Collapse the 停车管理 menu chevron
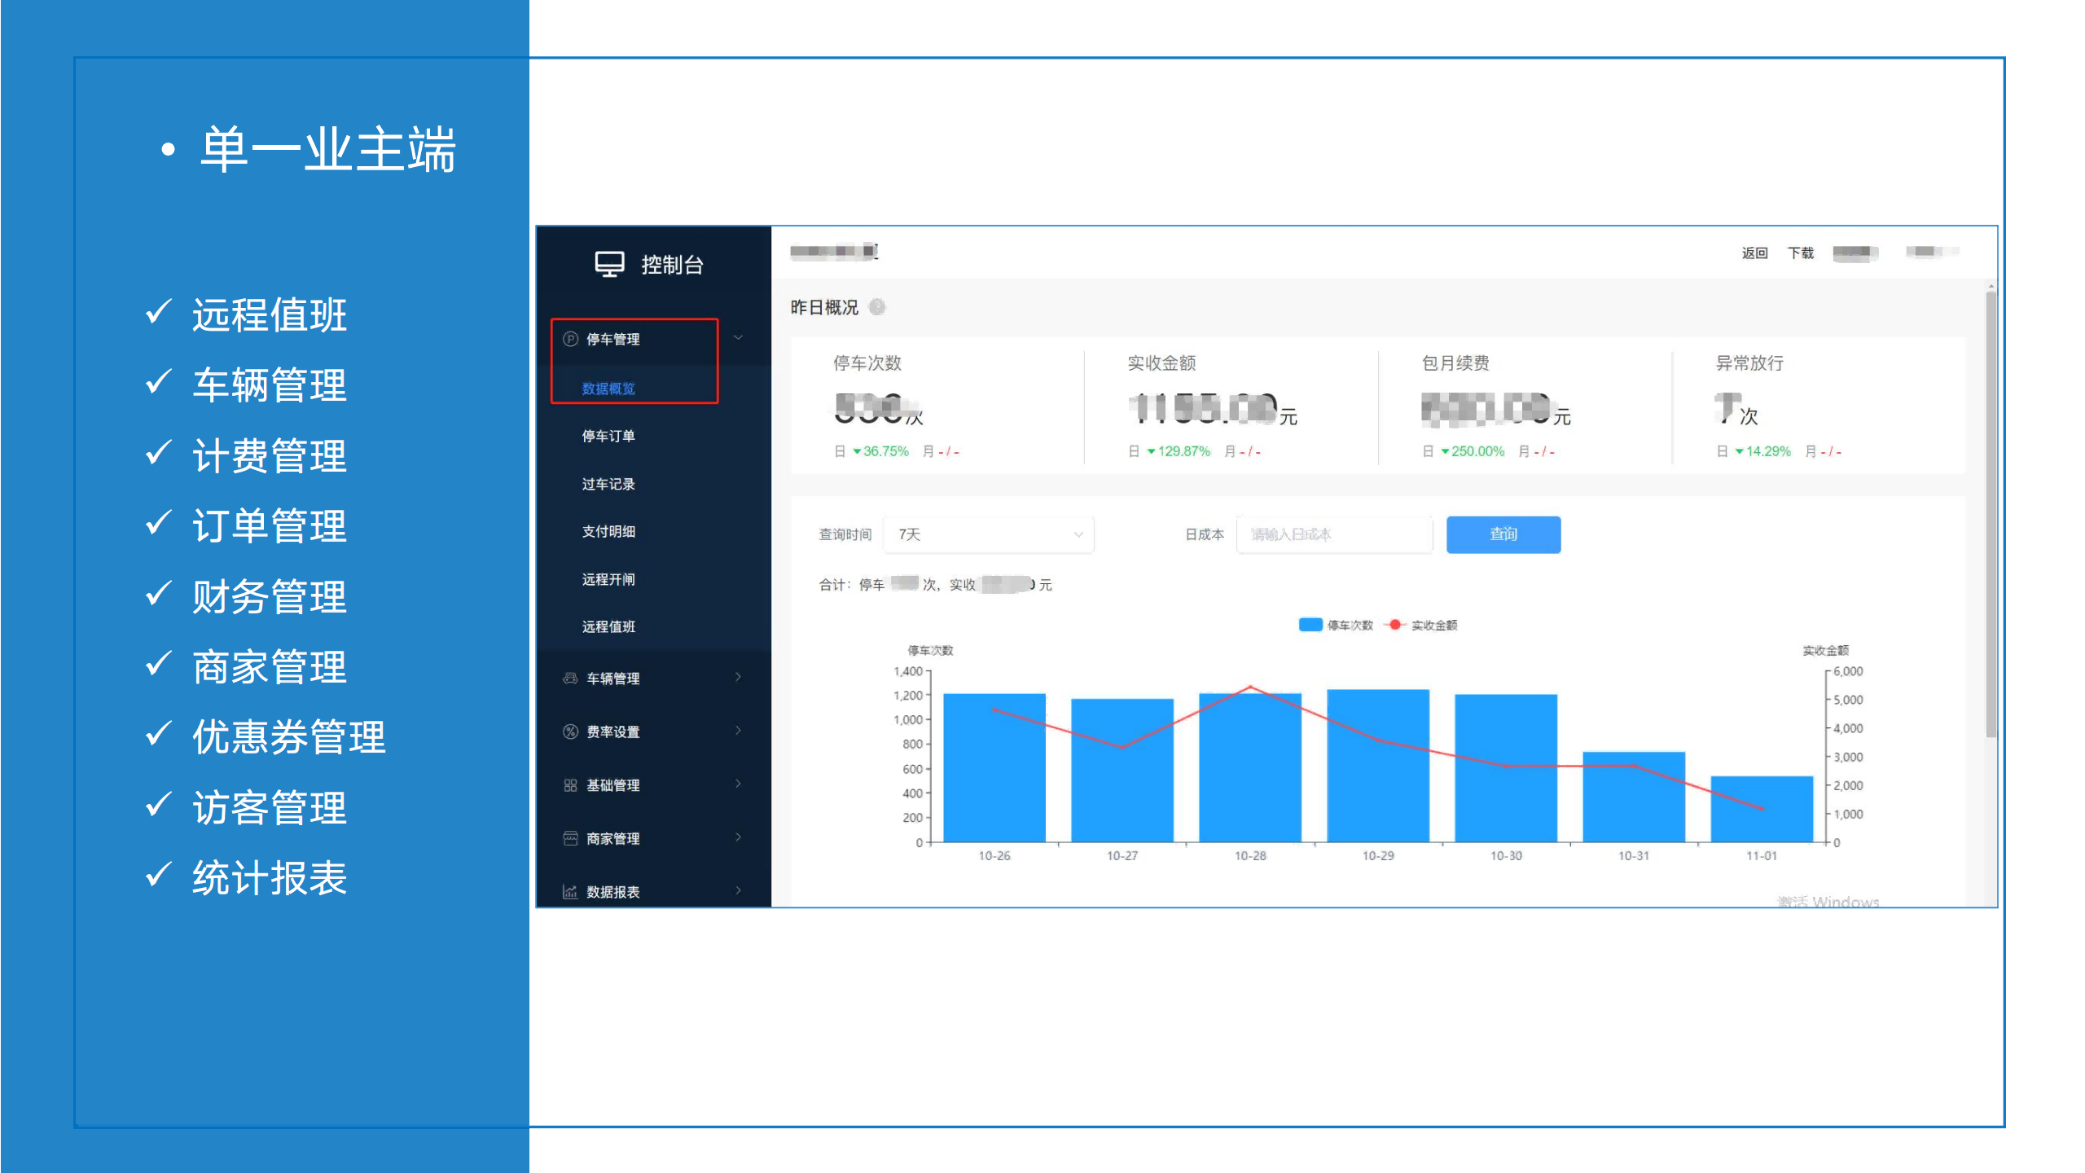Image resolution: width=2085 pixels, height=1173 pixels. (x=738, y=338)
